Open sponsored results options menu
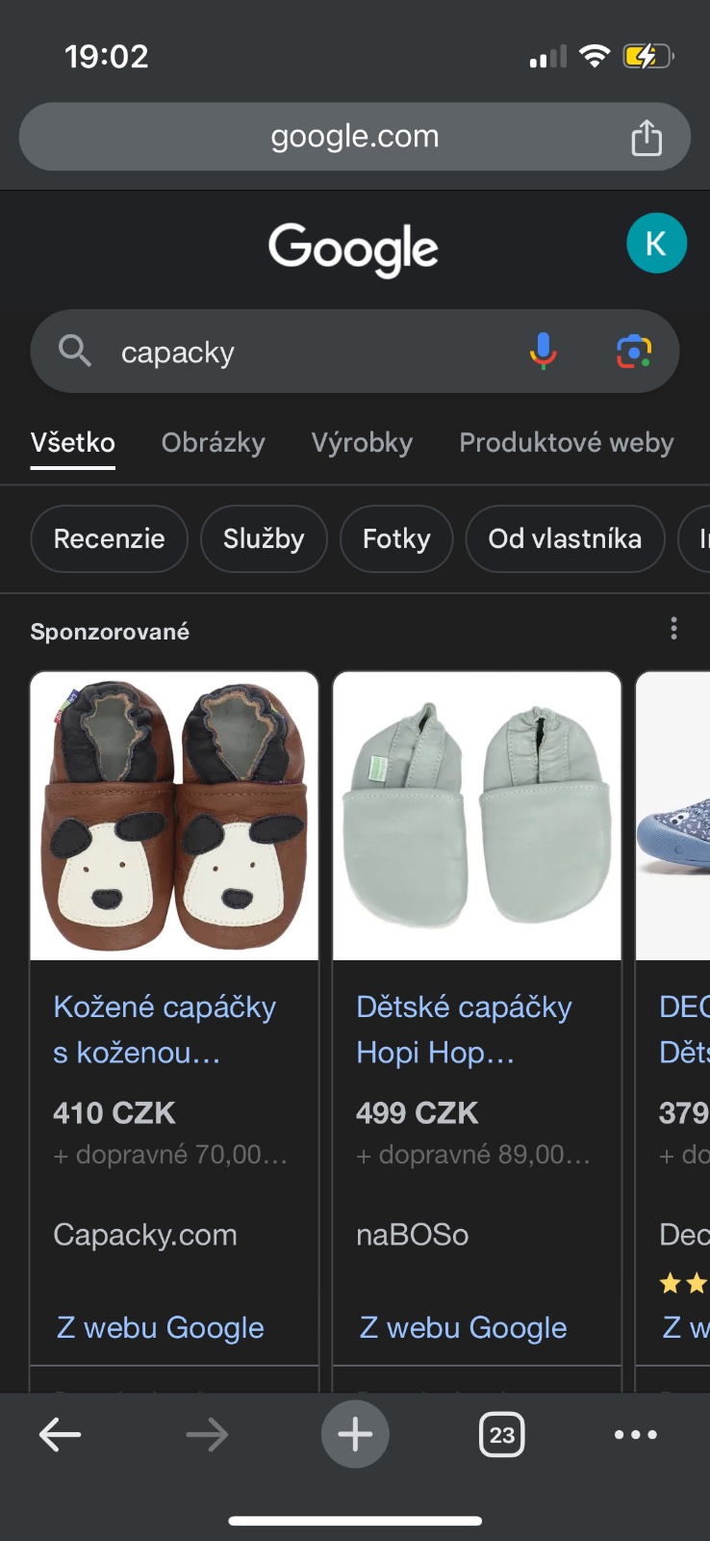The width and height of the screenshot is (710, 1541). click(673, 629)
